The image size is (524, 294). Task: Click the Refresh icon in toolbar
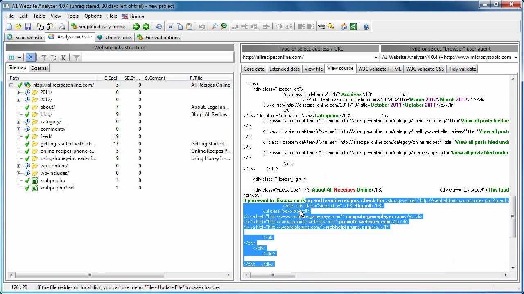click(x=159, y=27)
